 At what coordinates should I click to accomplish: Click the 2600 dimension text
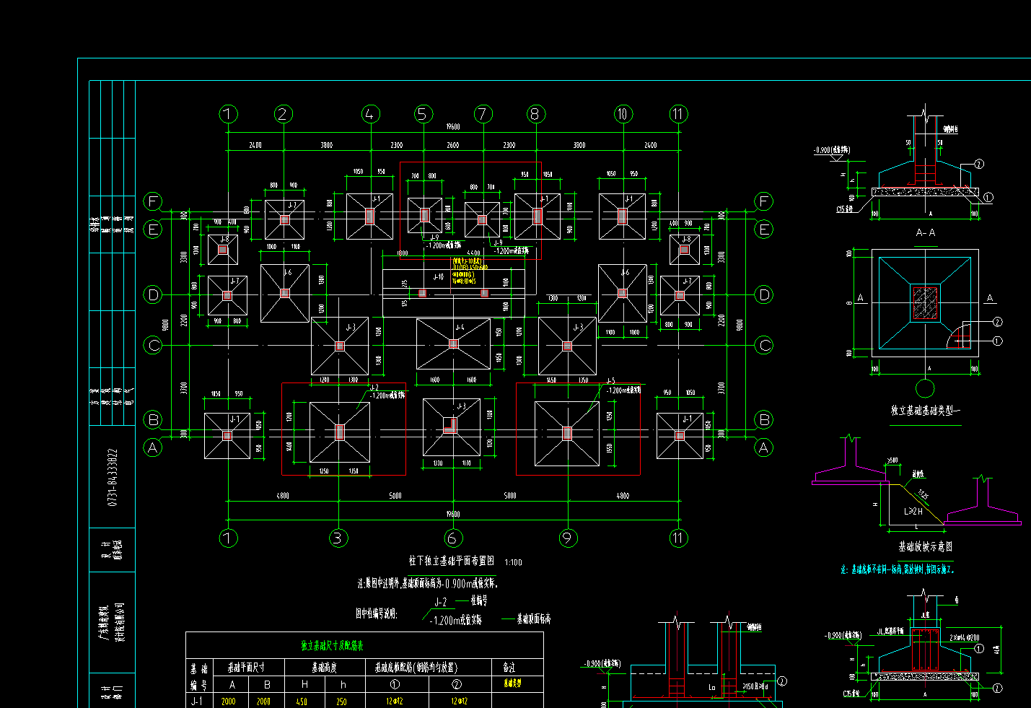452,145
